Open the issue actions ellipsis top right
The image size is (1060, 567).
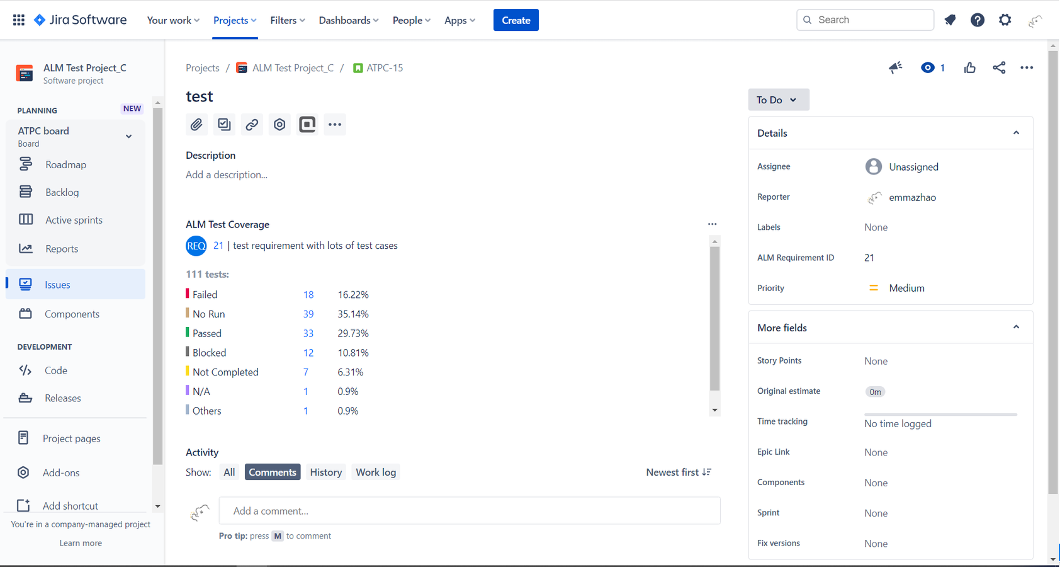[1027, 67]
